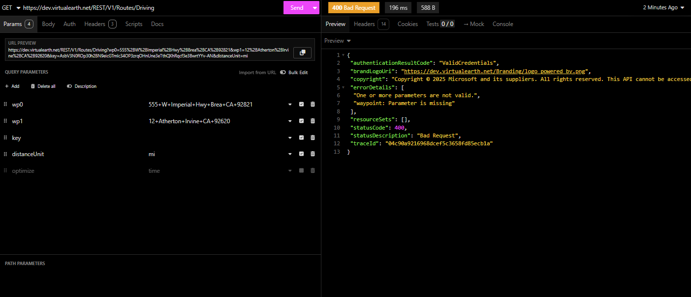
Task: Open the Mock tab
Action: 473,24
